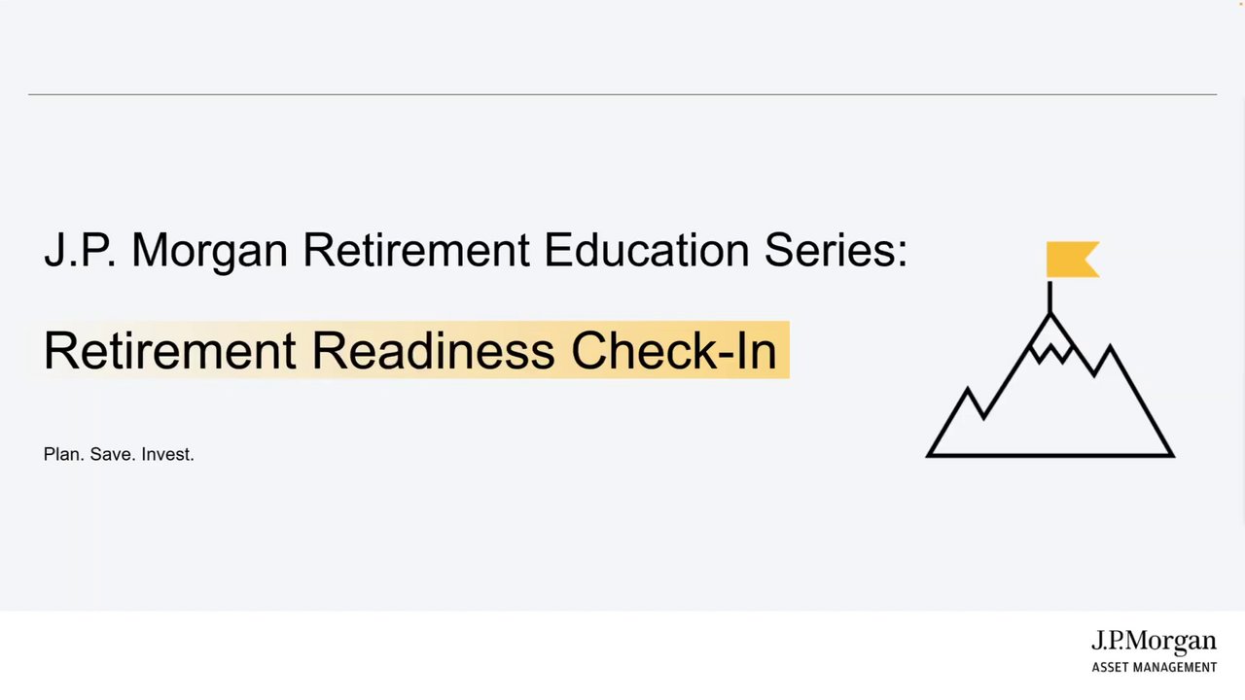The image size is (1245, 700).
Task: Click the flagpole below the yellow flag
Action: click(1049, 296)
